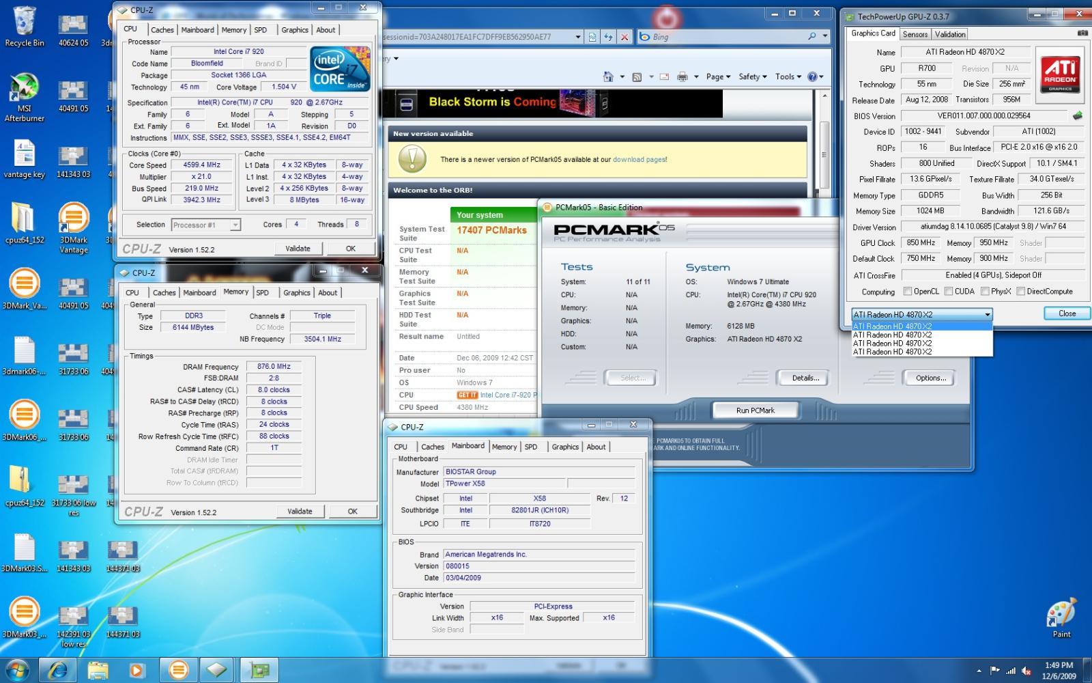Image resolution: width=1092 pixels, height=683 pixels.
Task: Click the volume speaker tray icon
Action: [x=1026, y=671]
